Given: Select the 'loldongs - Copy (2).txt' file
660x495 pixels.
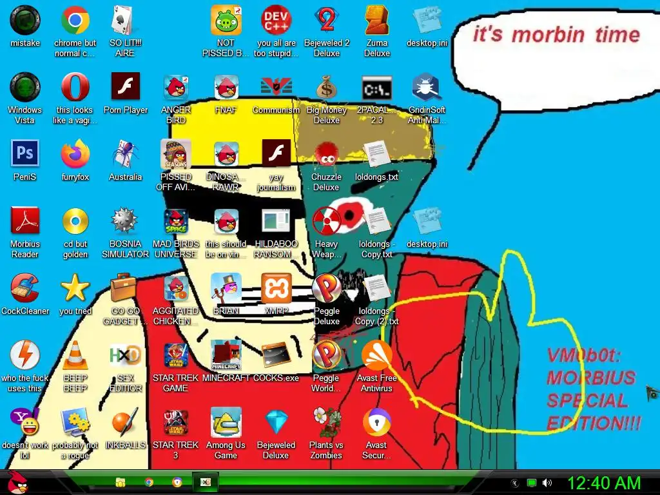Looking at the screenshot, I should point(376,289).
